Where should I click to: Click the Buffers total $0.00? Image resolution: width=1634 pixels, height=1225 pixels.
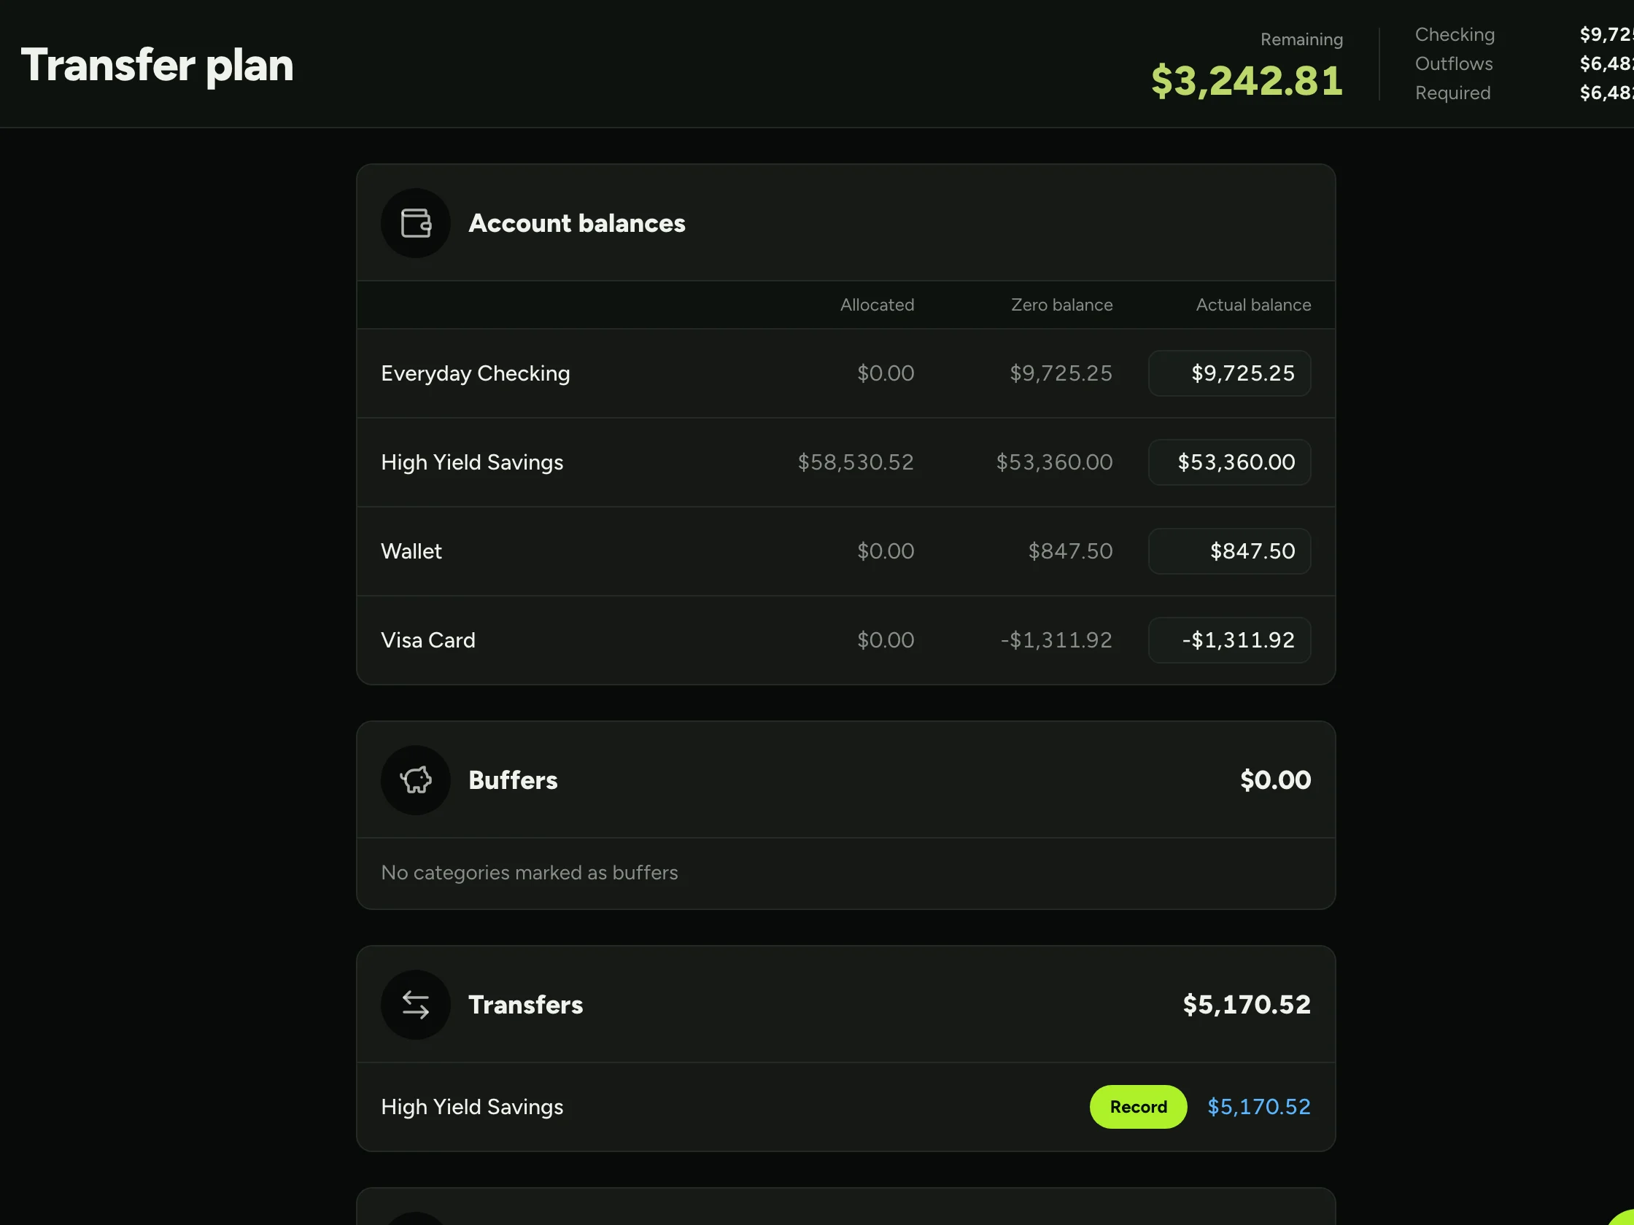[1275, 779]
